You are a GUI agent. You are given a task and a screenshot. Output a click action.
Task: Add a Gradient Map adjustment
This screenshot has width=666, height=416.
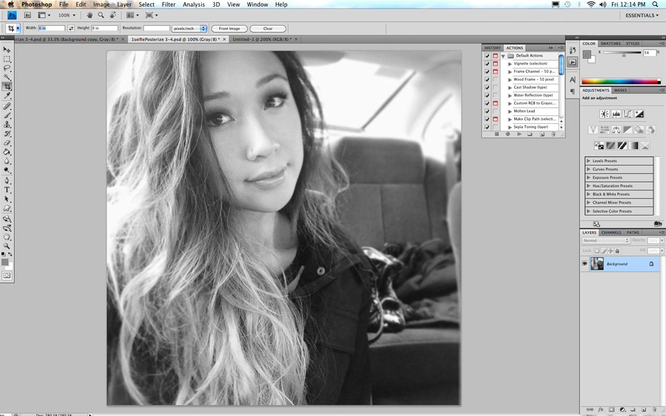tap(633, 146)
